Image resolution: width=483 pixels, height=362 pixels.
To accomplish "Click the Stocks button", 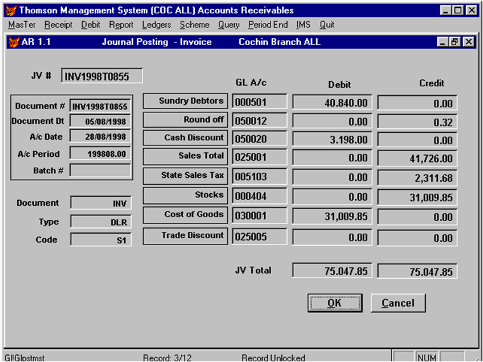I will click(x=185, y=196).
